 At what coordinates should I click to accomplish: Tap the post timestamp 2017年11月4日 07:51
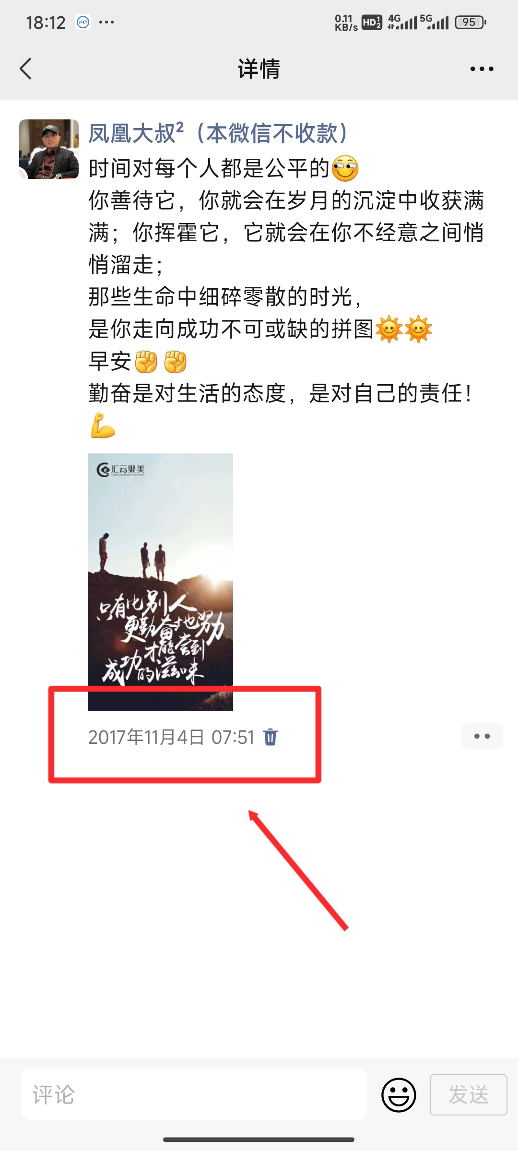pos(171,737)
